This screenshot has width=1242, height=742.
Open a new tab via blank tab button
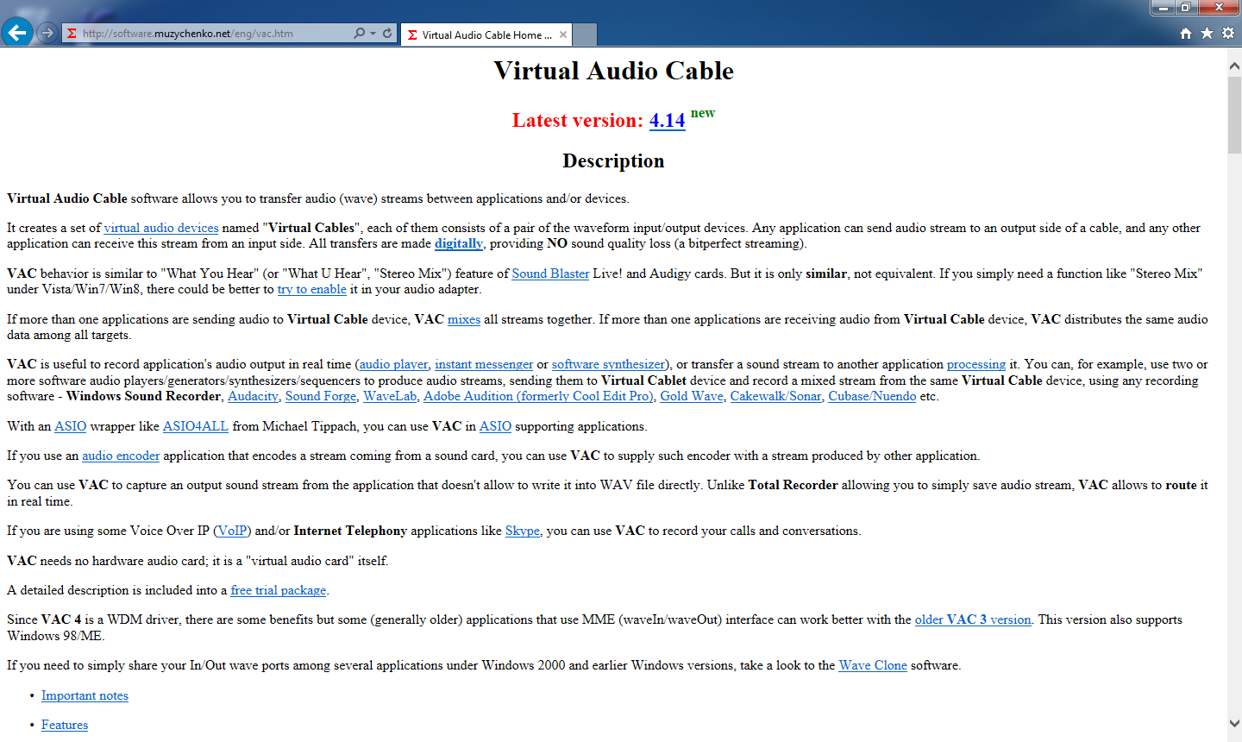pyautogui.click(x=585, y=35)
